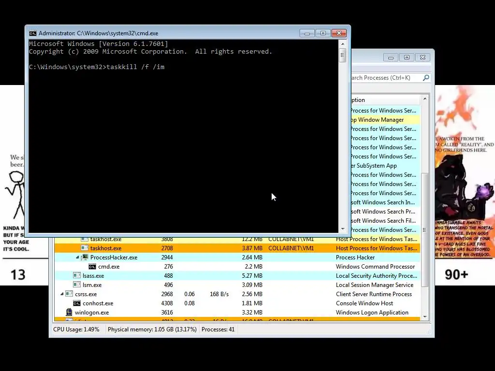
Task: Collapse the ProcessHacker.exe tree node
Action: point(77,257)
